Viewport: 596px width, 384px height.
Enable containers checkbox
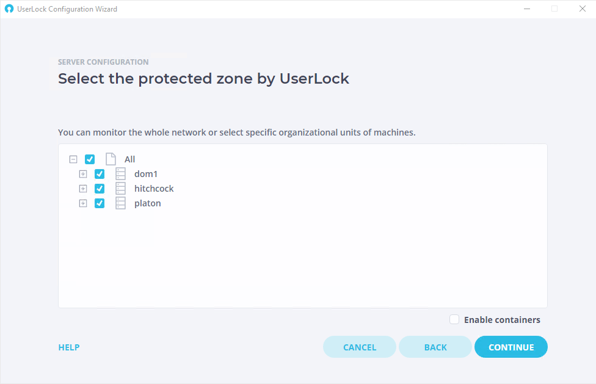[x=454, y=319]
